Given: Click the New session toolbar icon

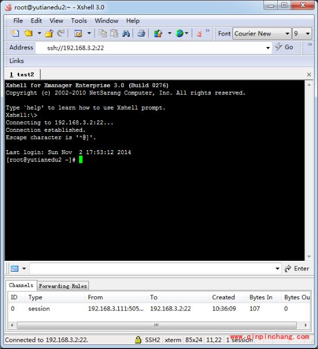Looking at the screenshot, I should point(15,34).
